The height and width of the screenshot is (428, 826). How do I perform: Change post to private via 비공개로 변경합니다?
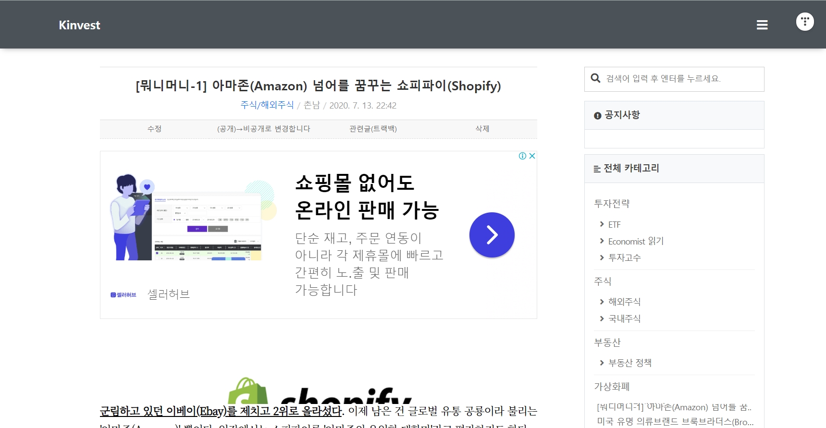[263, 129]
